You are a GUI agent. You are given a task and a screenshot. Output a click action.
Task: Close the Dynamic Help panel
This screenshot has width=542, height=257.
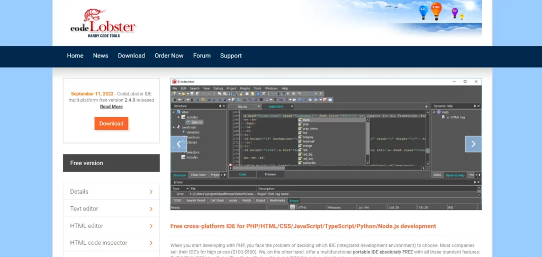coord(478,106)
